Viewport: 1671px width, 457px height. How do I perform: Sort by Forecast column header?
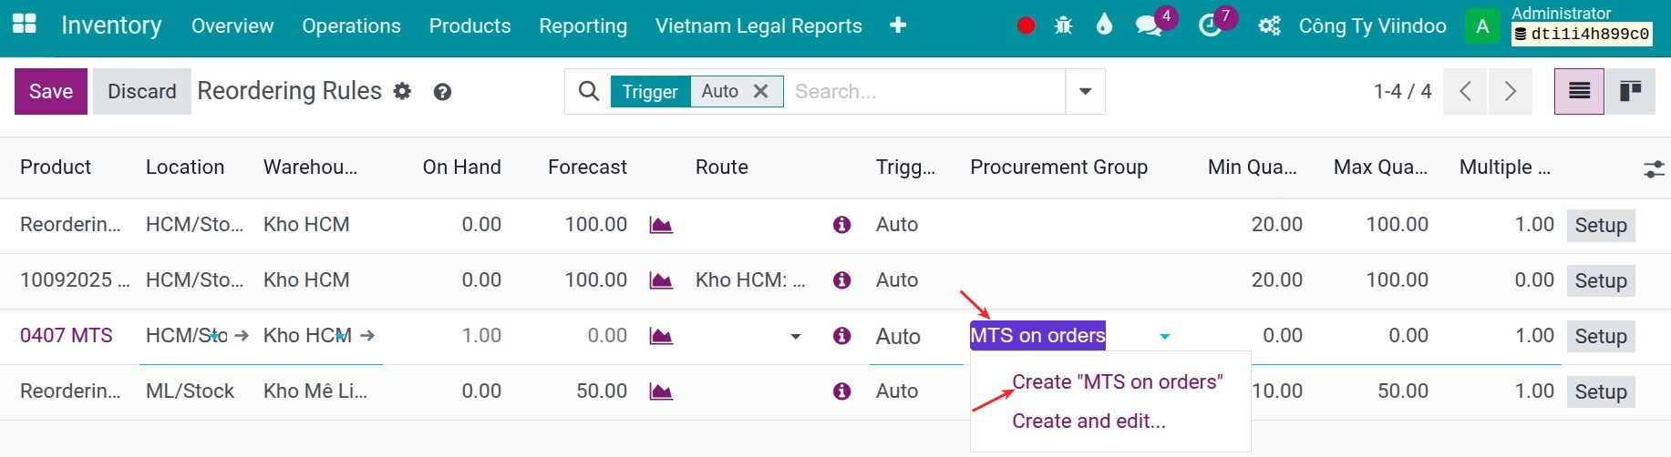(587, 168)
